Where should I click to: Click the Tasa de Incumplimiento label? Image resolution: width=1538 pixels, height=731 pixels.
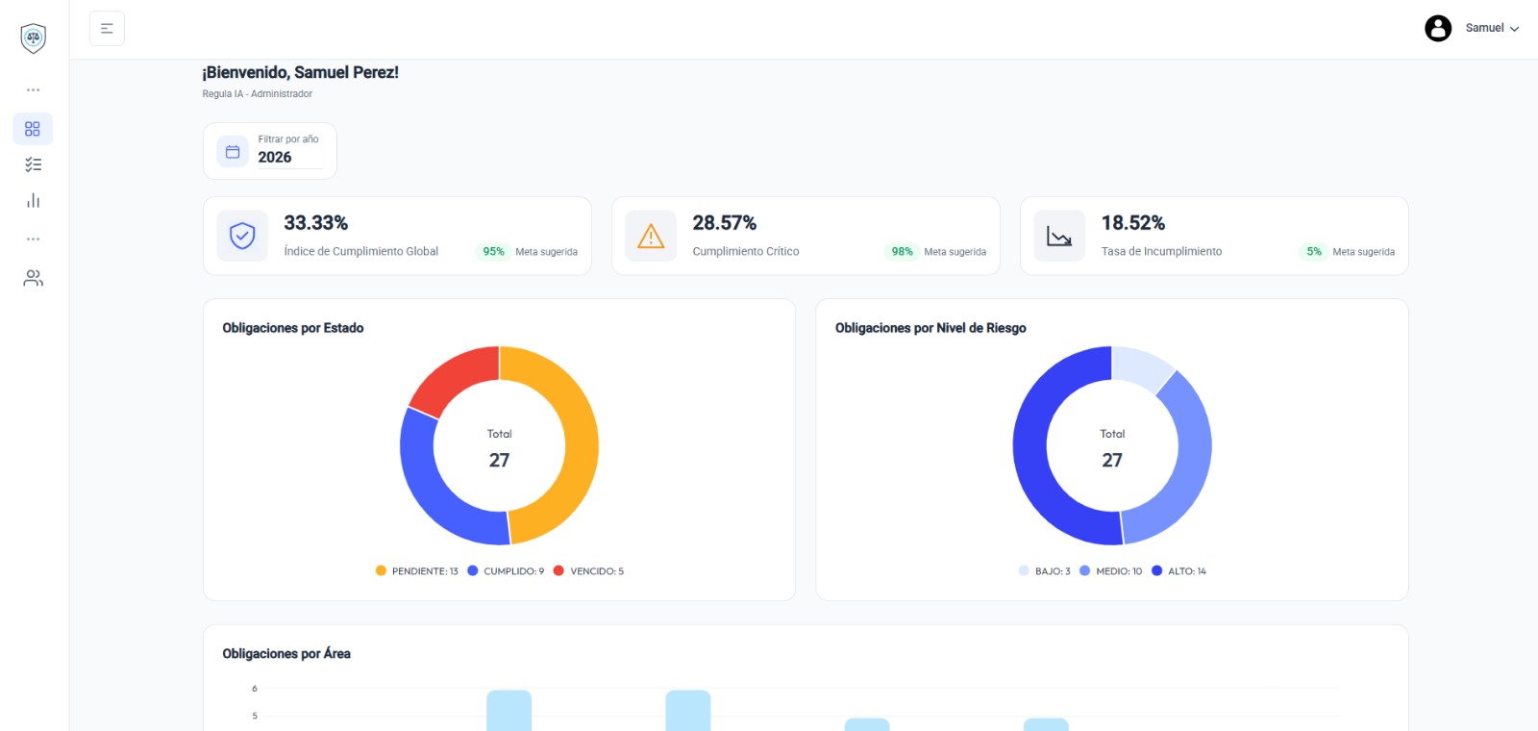point(1161,251)
